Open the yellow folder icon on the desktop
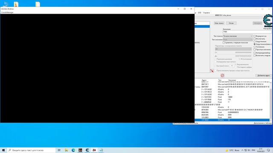This screenshot has width=273, height=153. click(x=38, y=4)
